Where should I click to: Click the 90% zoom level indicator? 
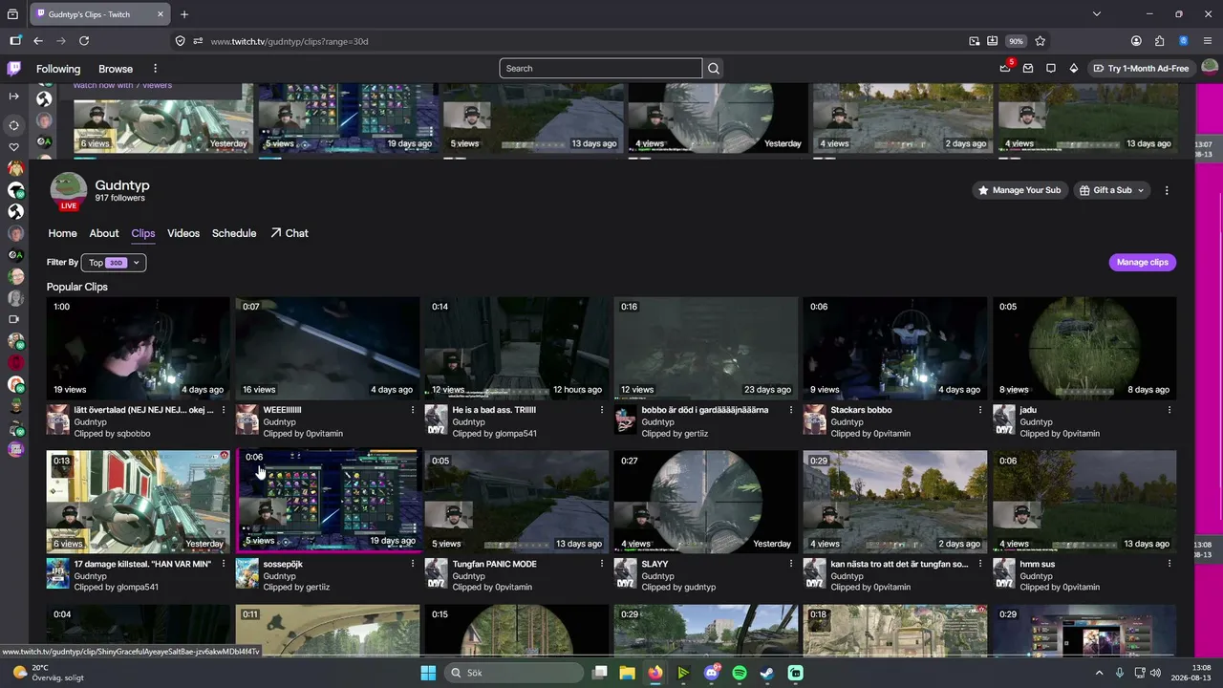pyautogui.click(x=1016, y=41)
